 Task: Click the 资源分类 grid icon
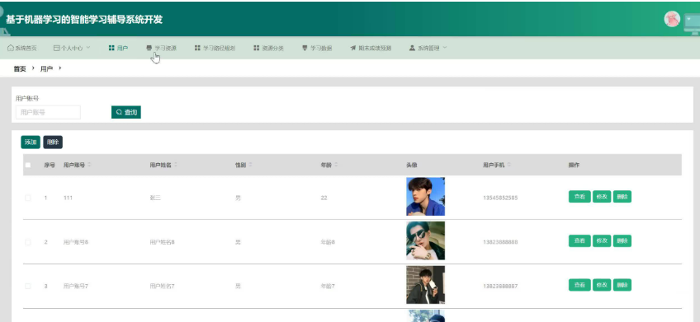coord(256,48)
